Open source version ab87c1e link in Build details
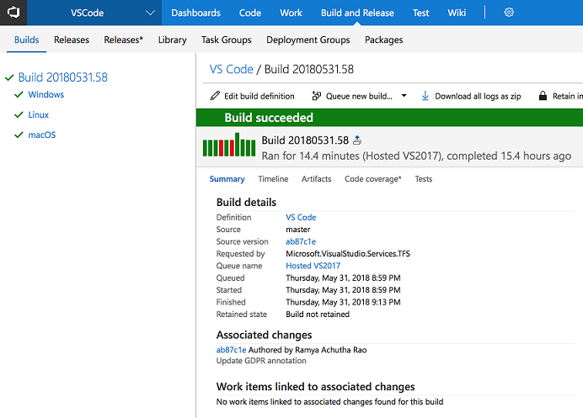 pos(301,241)
